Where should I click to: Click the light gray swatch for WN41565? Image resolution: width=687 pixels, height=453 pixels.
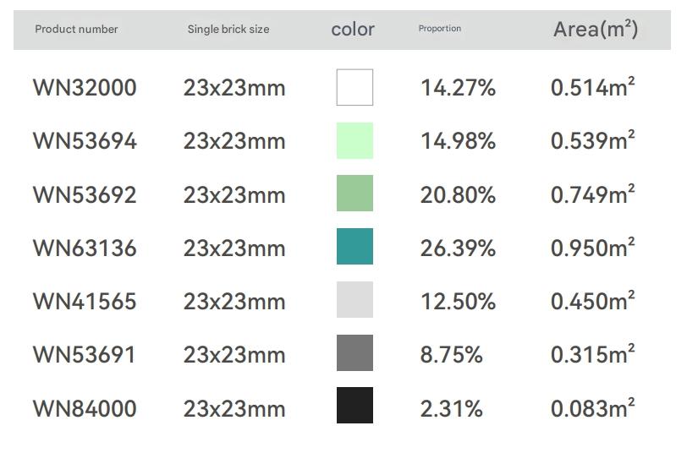point(354,299)
